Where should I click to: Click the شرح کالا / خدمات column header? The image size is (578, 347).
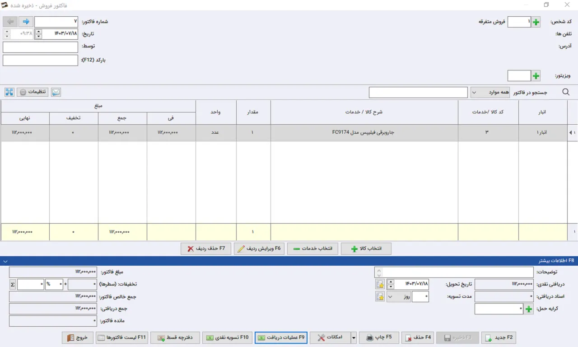(x=364, y=112)
